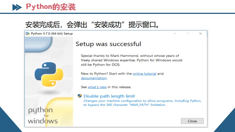Click the slide title 'Python的安装'
Image resolution: width=235 pixels, height=132 pixels.
[x=51, y=7]
